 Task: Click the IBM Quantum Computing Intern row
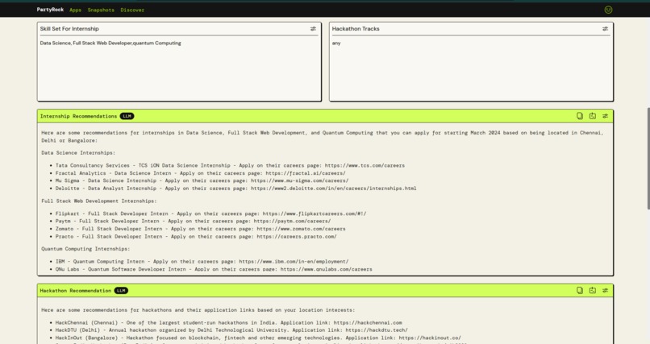202,262
